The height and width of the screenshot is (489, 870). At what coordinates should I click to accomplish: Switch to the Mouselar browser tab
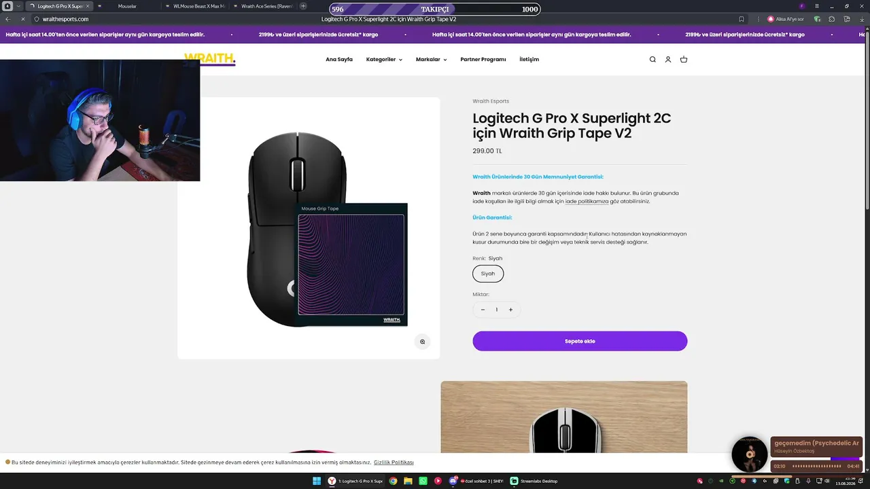pos(127,6)
